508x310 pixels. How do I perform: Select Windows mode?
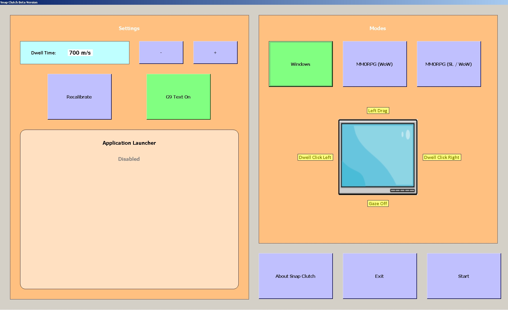pos(301,64)
